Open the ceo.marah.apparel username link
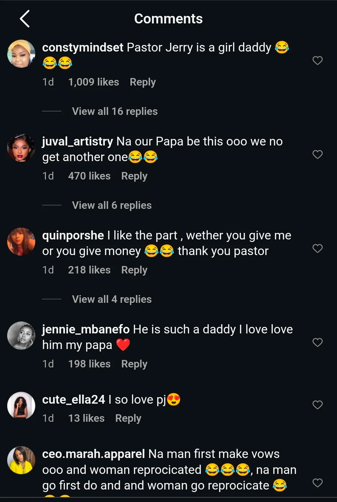This screenshot has height=502, width=337. tap(93, 454)
